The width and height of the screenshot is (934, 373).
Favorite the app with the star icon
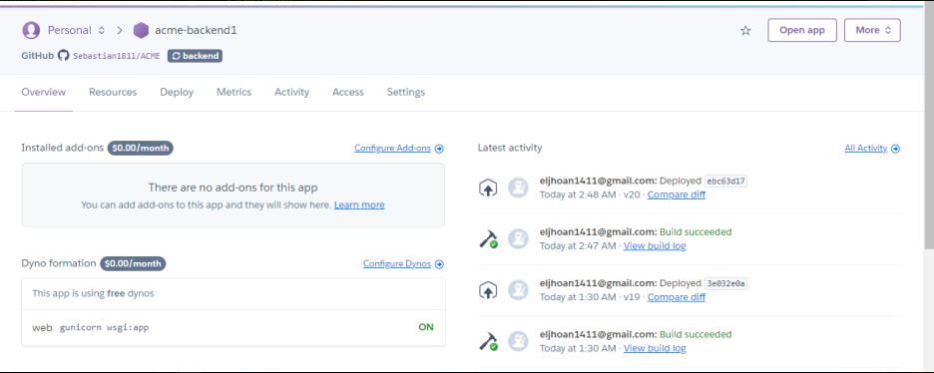tap(745, 30)
